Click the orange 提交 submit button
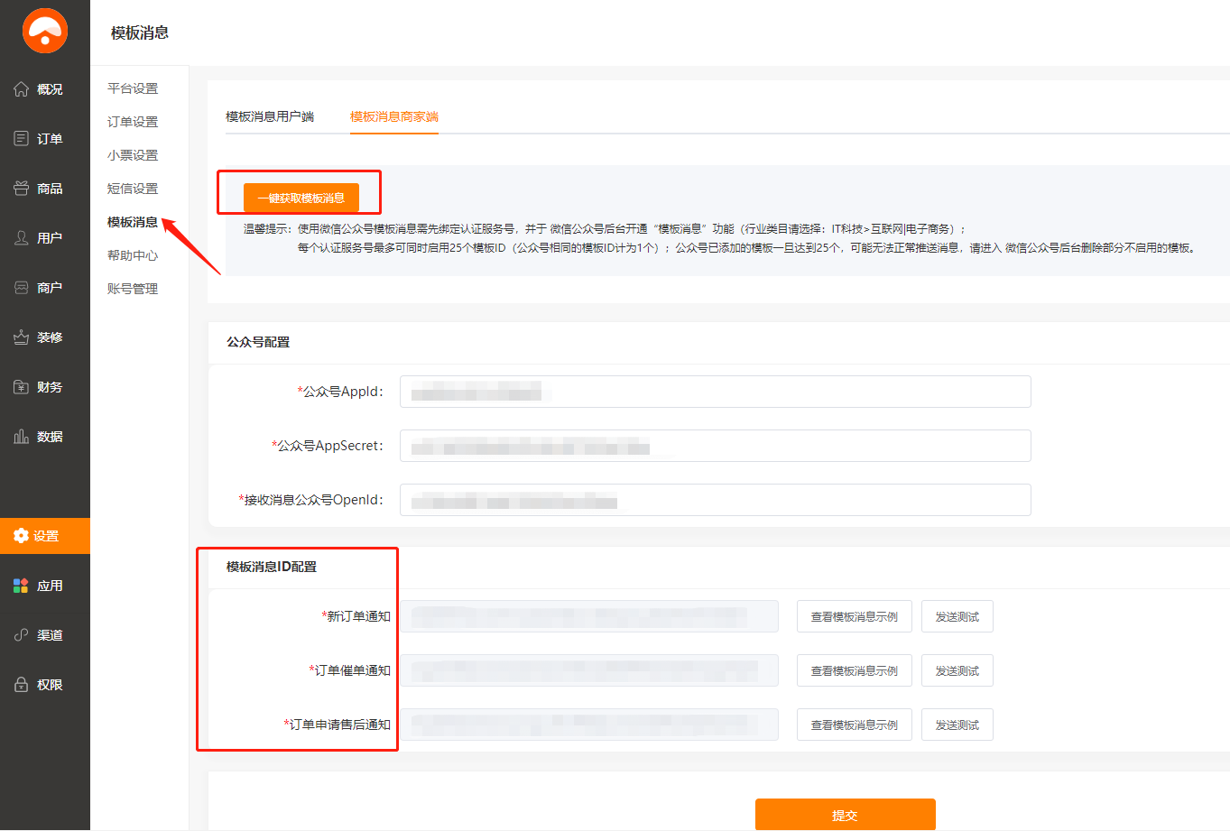The image size is (1230, 831). point(845,814)
